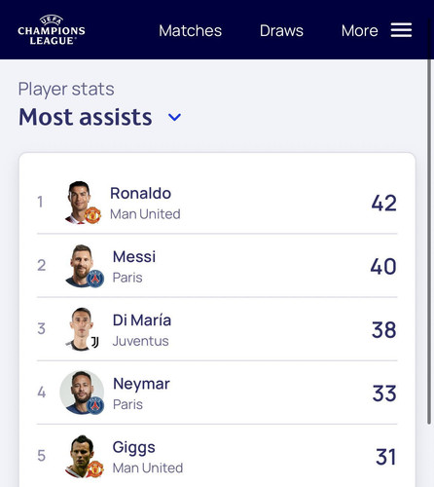Open the hamburger menu icon

coord(401,30)
